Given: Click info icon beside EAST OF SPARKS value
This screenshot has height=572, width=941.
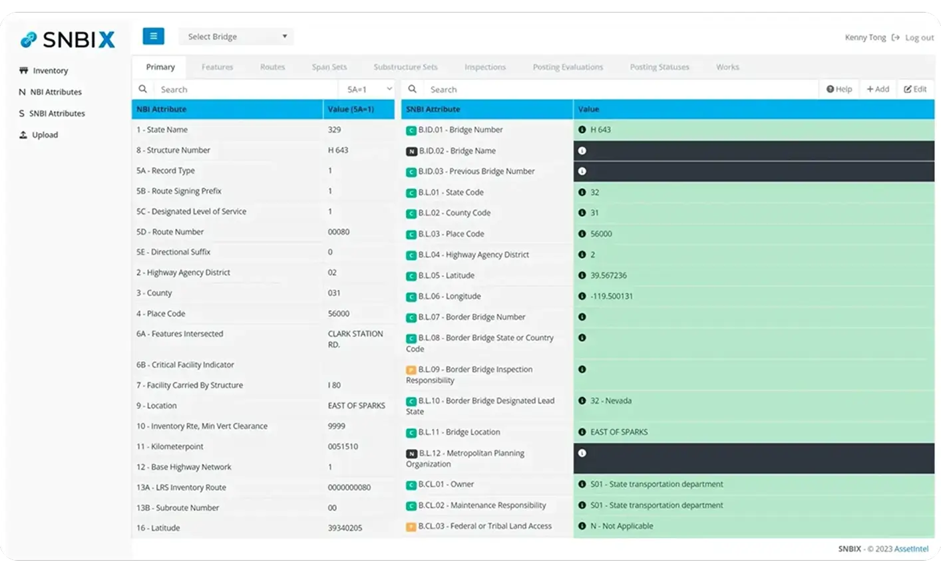Looking at the screenshot, I should (x=582, y=432).
